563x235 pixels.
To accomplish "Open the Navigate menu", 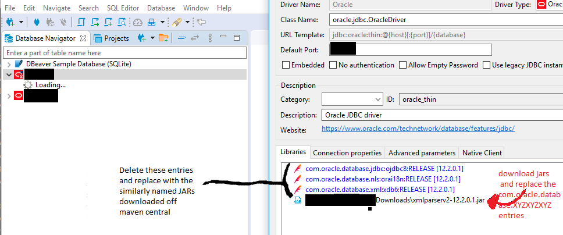I will (57, 8).
